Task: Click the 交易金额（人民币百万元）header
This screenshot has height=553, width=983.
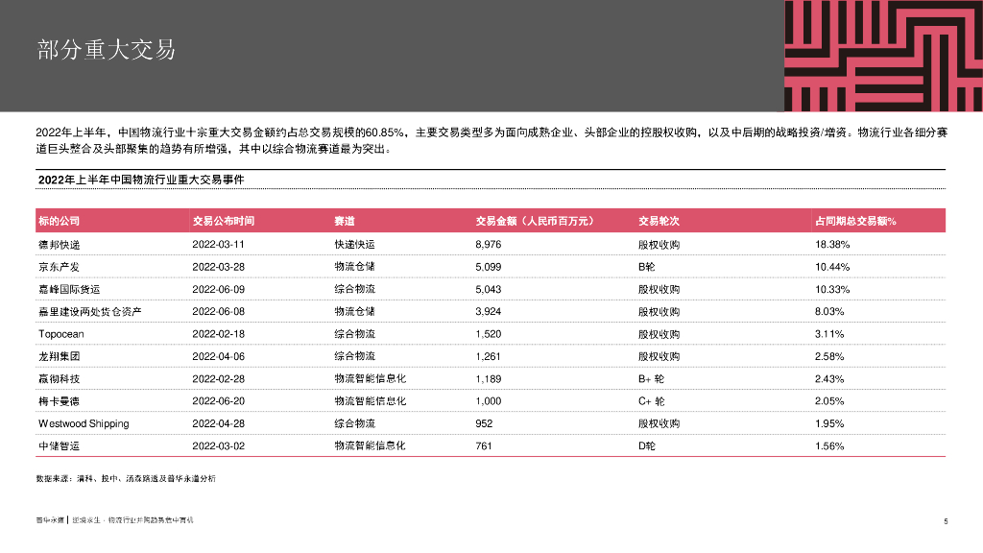Action: 535,221
